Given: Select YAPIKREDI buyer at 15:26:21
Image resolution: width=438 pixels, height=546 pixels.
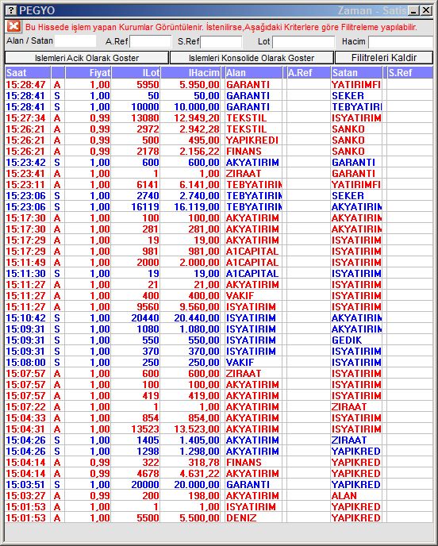Looking at the screenshot, I should [x=252, y=140].
